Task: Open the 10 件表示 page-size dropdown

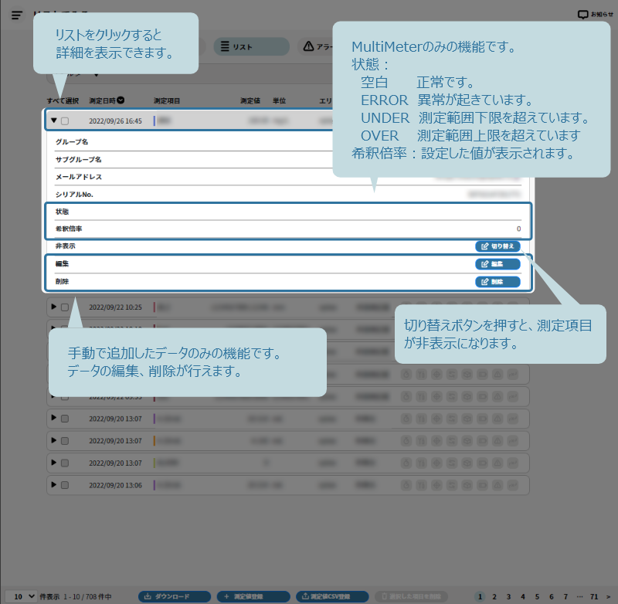Action: (x=21, y=596)
